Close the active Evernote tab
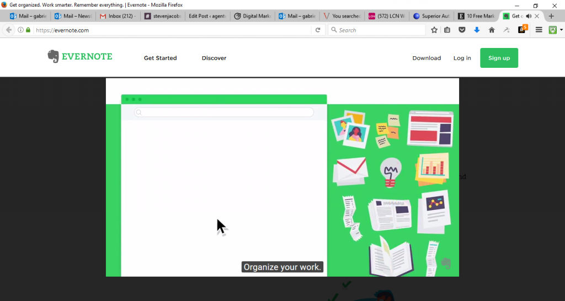Viewport: 565px width, 301px height. (537, 16)
